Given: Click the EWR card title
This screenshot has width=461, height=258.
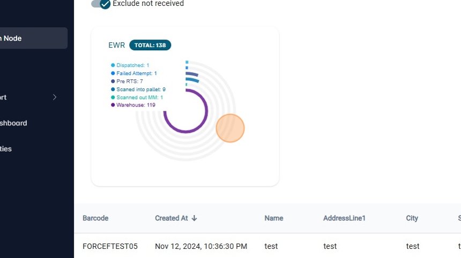Looking at the screenshot, I should (x=116, y=45).
